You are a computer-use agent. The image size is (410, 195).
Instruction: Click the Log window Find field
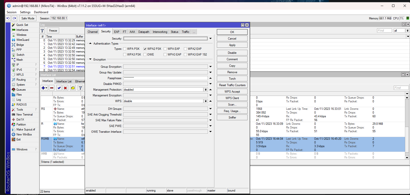[384, 31]
